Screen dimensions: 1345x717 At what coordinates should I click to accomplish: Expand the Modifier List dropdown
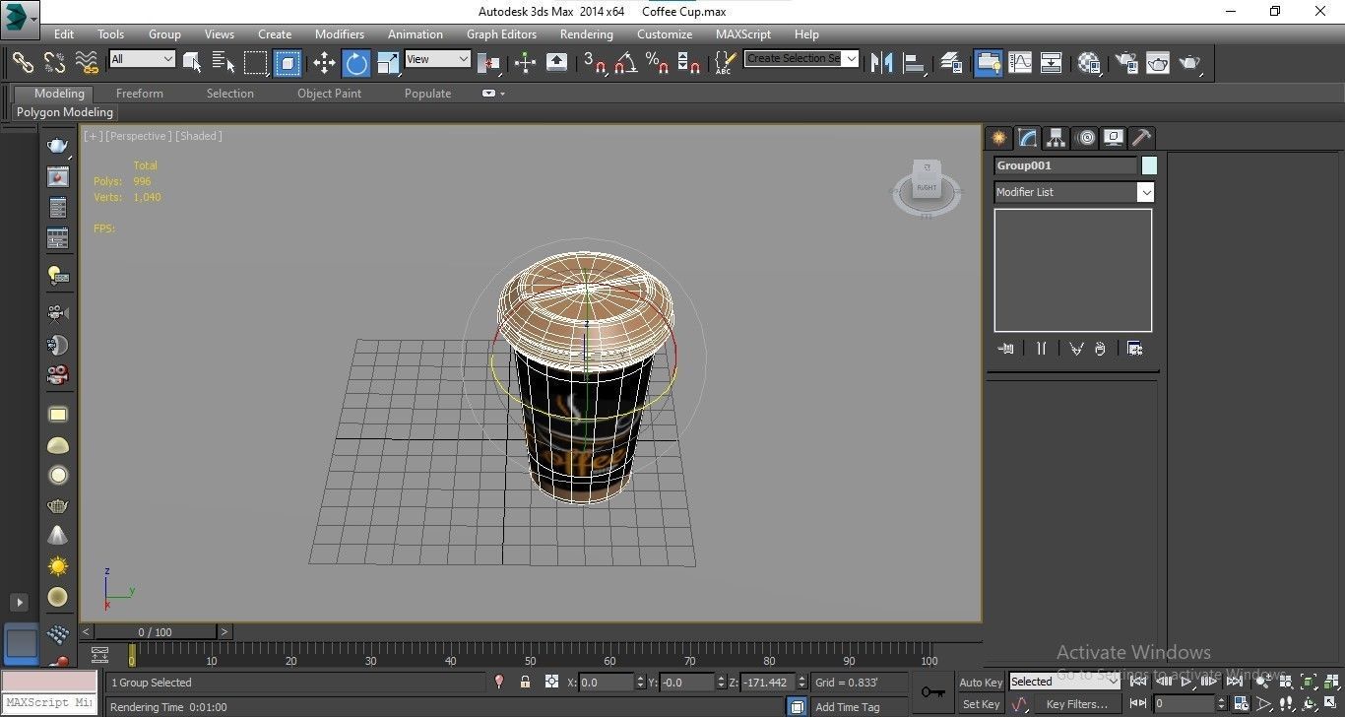point(1073,192)
